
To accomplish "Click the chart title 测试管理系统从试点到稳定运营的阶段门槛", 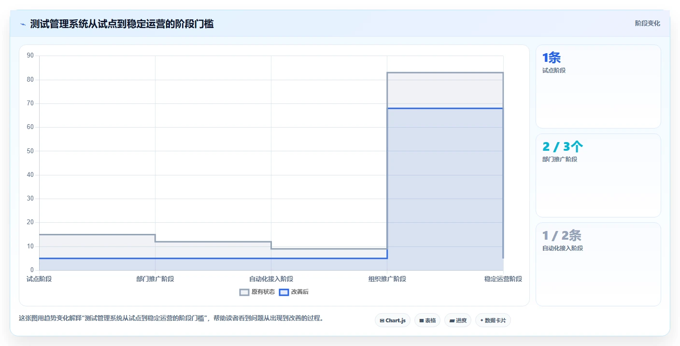I will pyautogui.click(x=122, y=24).
